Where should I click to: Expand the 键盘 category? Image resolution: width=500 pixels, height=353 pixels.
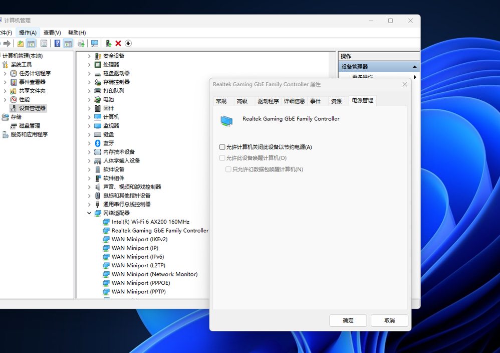(89, 135)
